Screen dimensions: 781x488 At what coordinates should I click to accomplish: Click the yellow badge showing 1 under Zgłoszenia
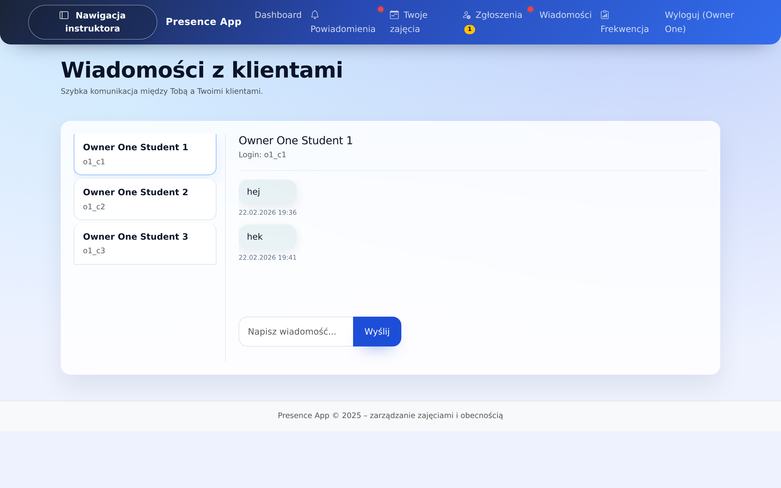click(469, 29)
